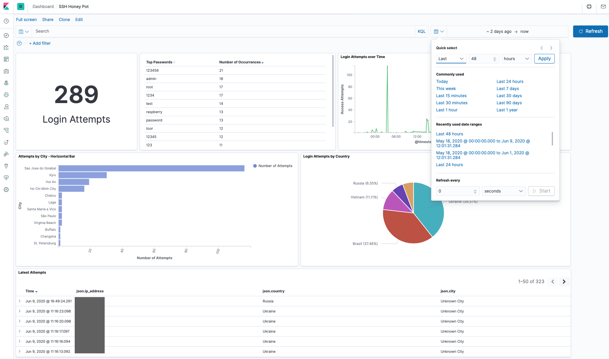Click Share in the dashboard menu

48,20
